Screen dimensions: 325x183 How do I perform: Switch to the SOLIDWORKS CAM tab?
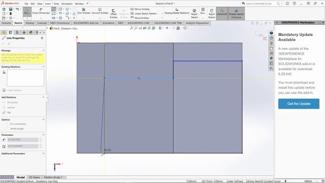click(138, 23)
